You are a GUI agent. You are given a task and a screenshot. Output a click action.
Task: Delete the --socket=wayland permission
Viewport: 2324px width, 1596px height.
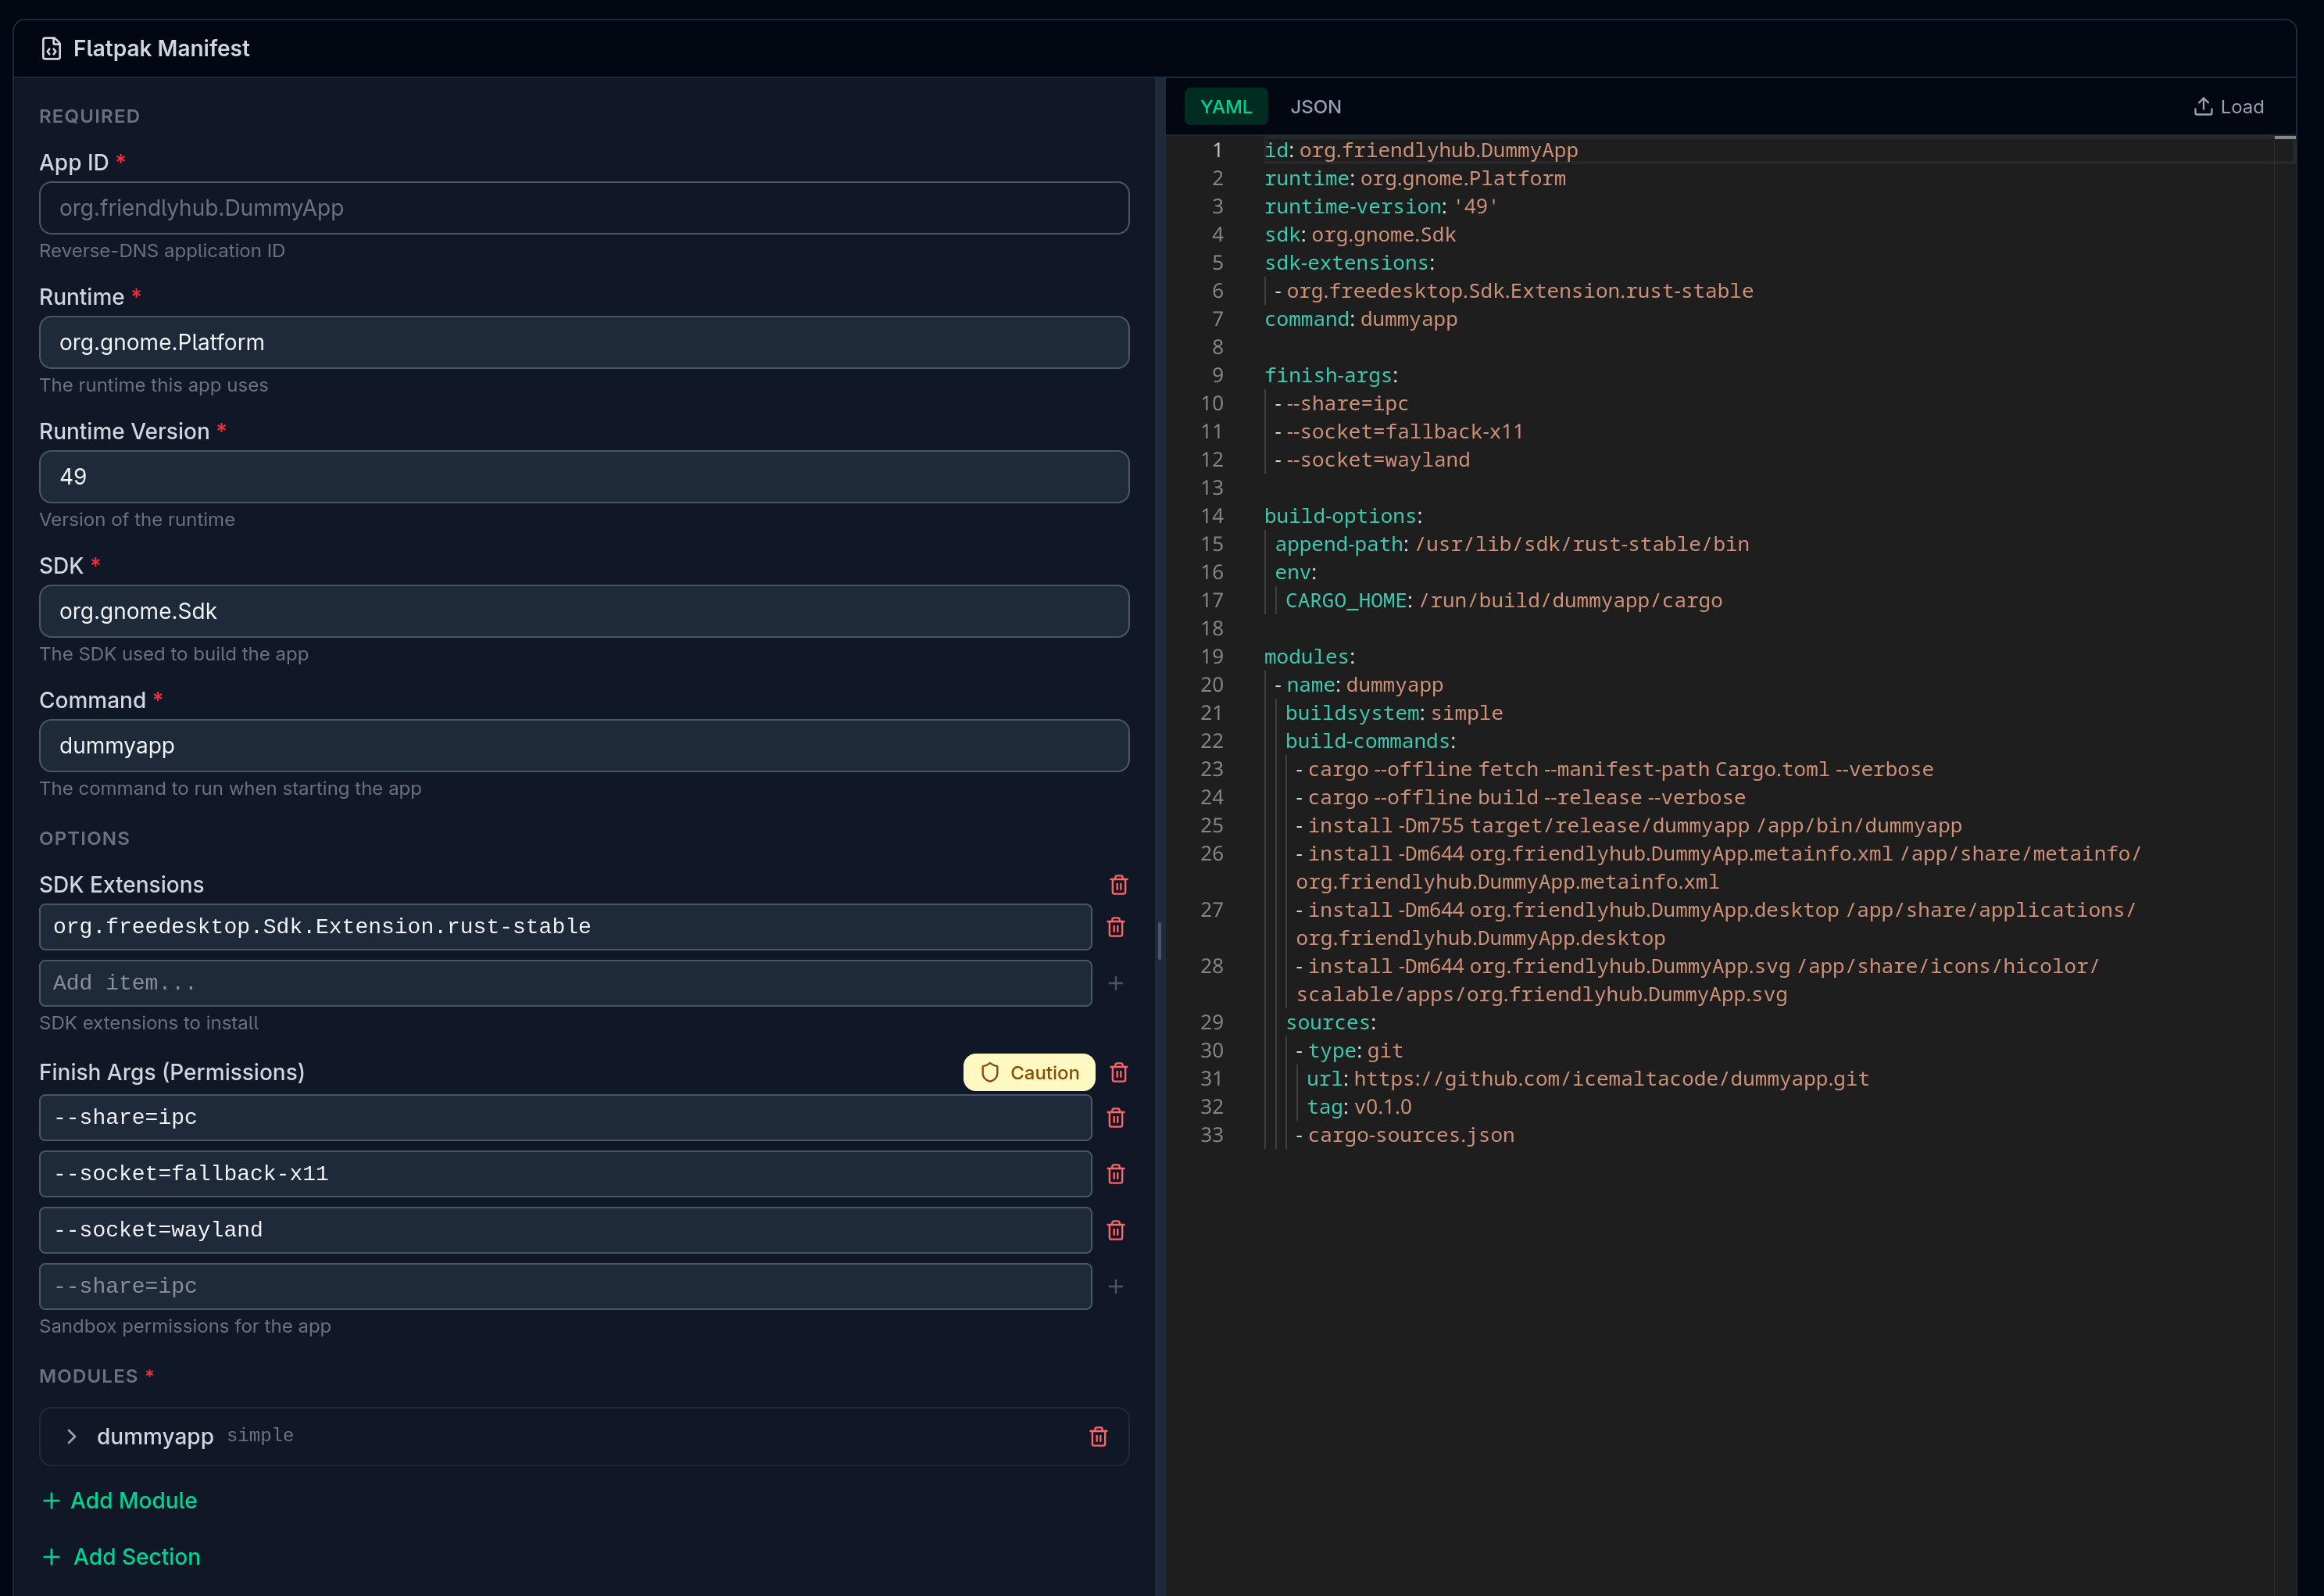(x=1117, y=1230)
